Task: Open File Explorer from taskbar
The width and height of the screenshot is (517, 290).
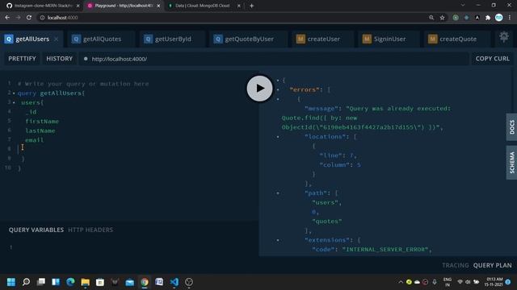Action: tap(86, 282)
